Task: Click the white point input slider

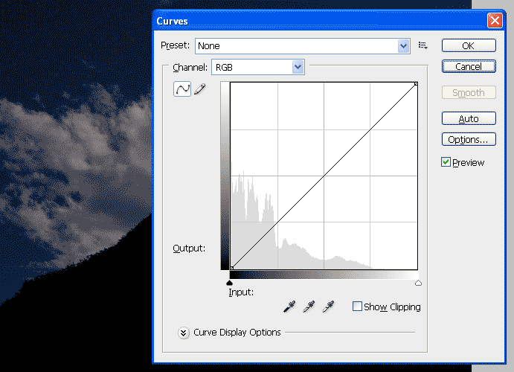Action: (418, 283)
